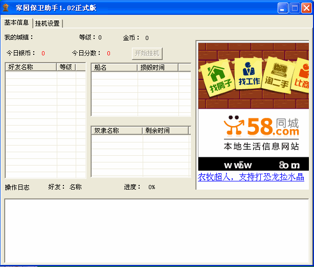Click the 今日银币 value

[43, 53]
